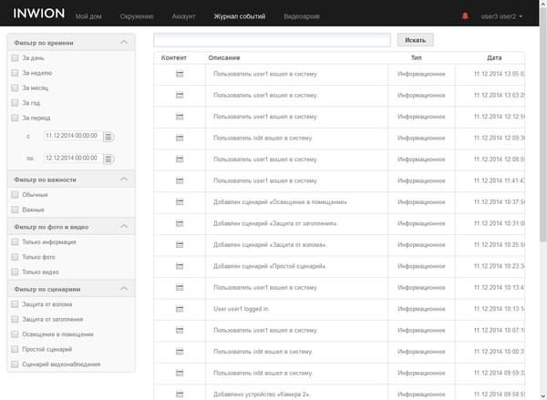Image resolution: width=547 pixels, height=400 pixels.
Task: Go to "Мой дом" in navigation
Action: click(88, 16)
